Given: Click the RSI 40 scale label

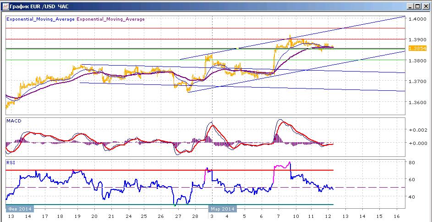Looking at the screenshot, I should tap(411, 197).
